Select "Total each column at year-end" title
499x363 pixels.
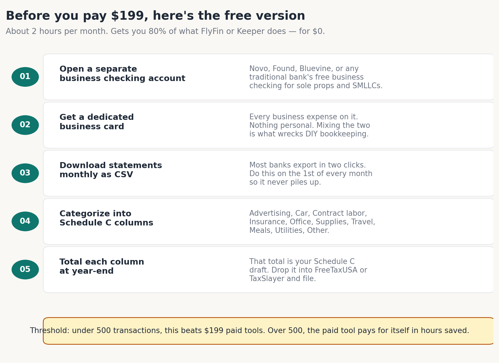click(102, 267)
